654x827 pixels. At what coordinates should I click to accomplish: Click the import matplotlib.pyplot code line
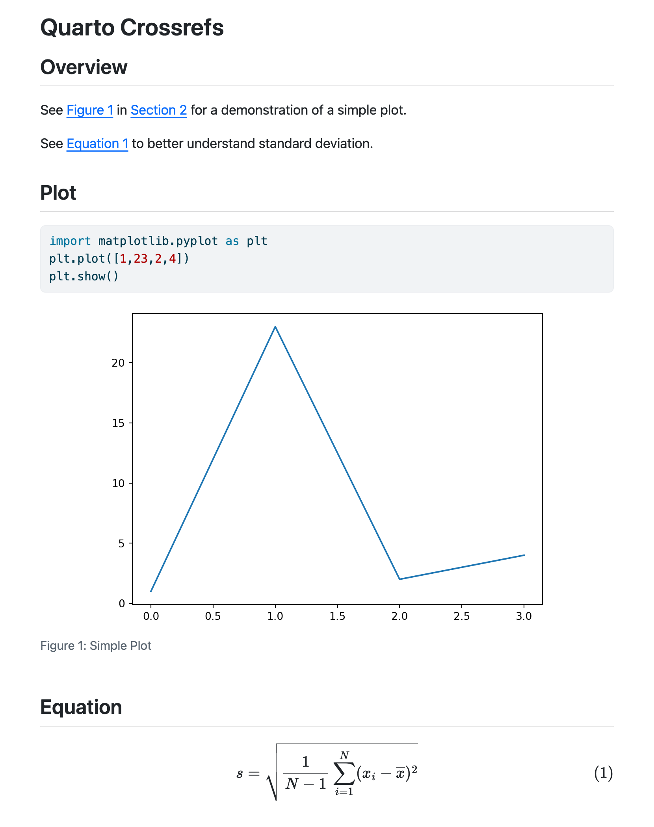pyautogui.click(x=158, y=241)
